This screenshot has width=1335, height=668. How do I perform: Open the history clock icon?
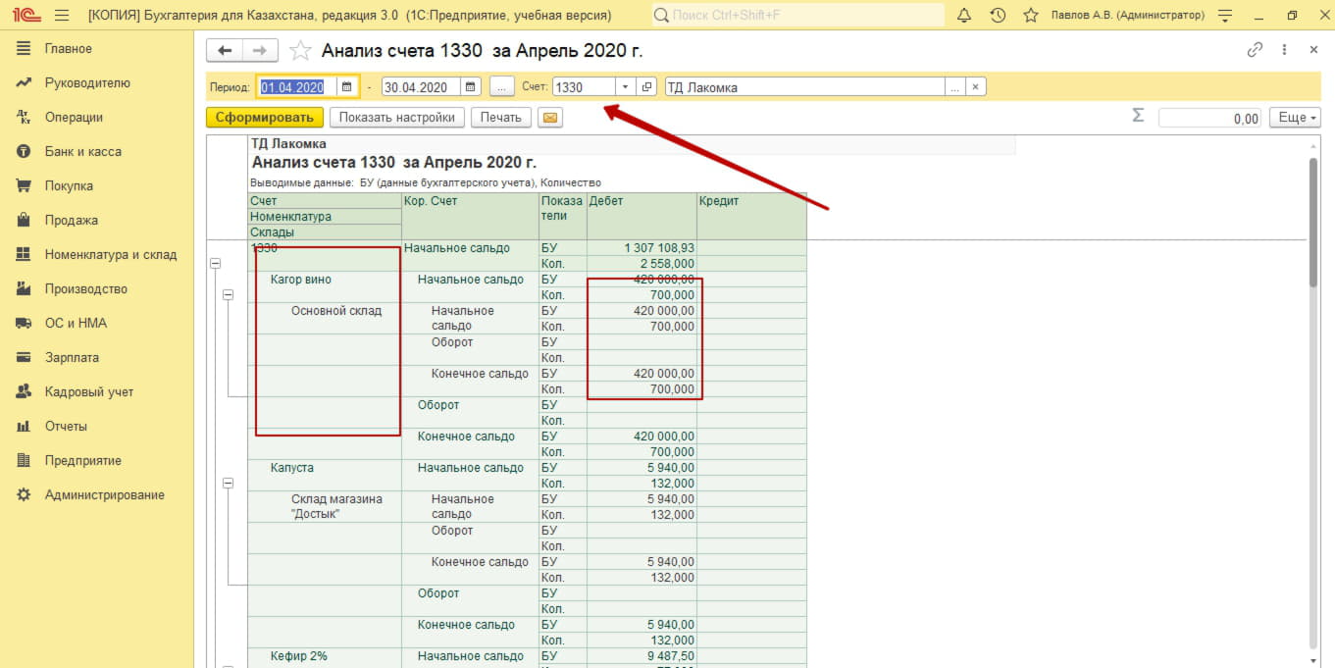(x=998, y=16)
